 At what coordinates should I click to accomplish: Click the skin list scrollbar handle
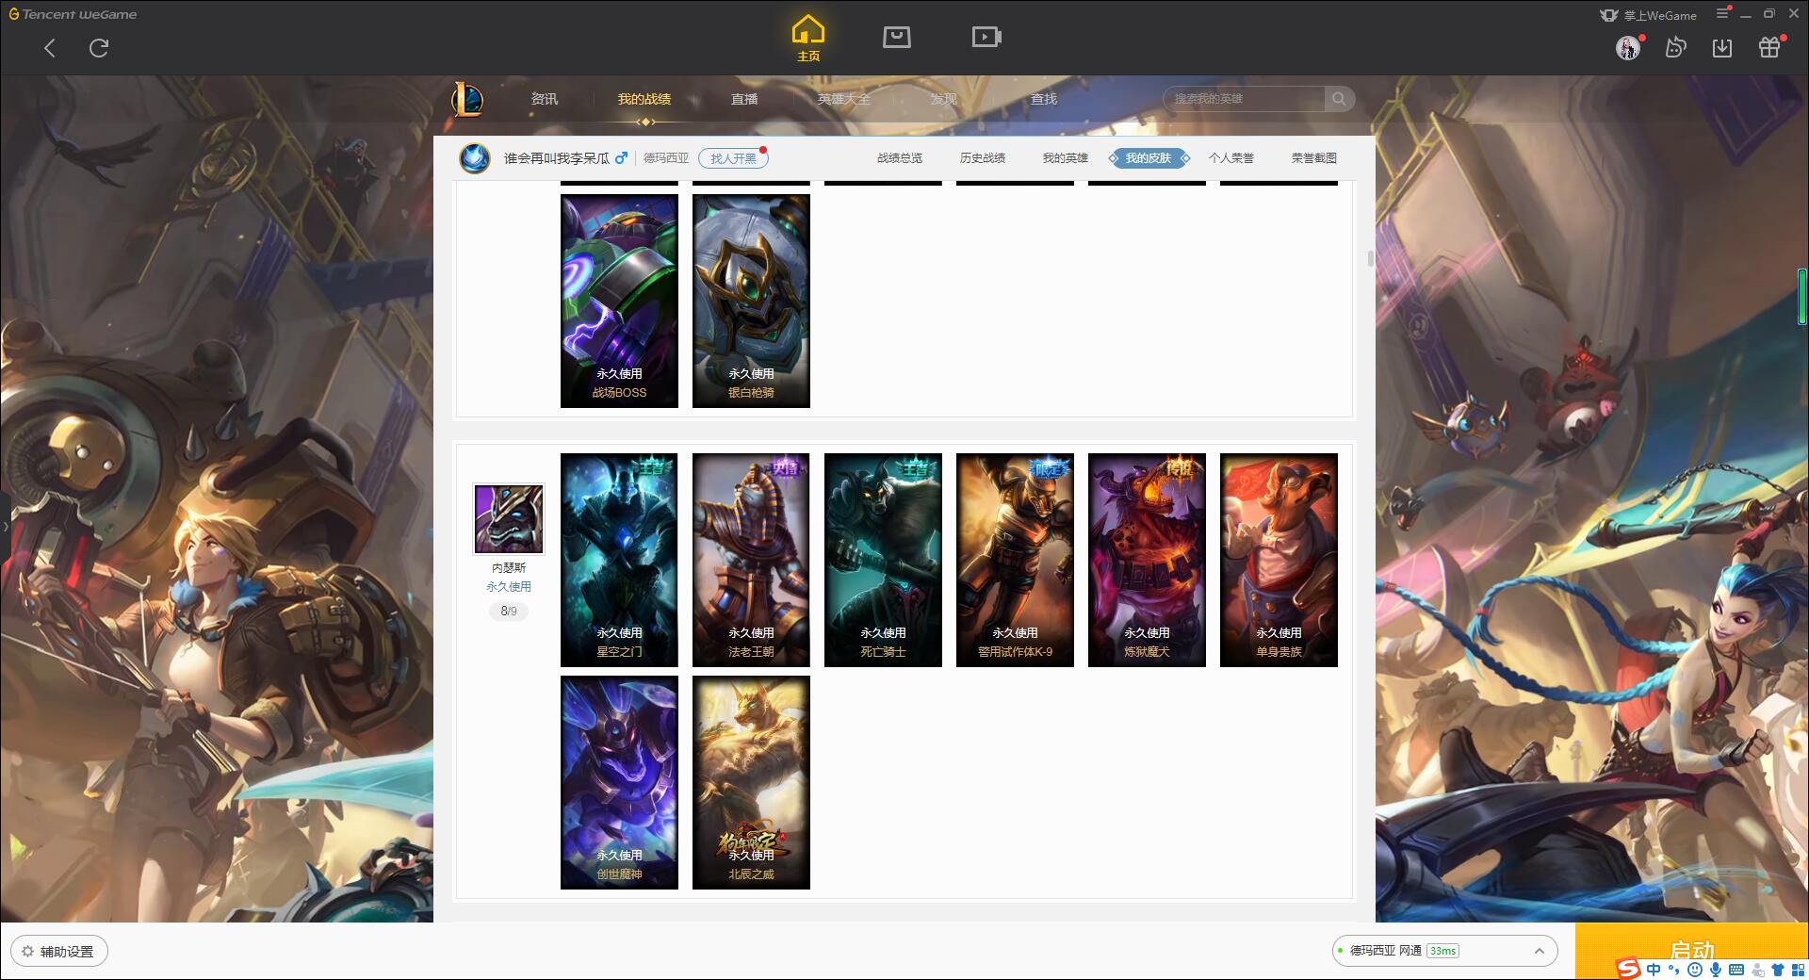pyautogui.click(x=1370, y=258)
